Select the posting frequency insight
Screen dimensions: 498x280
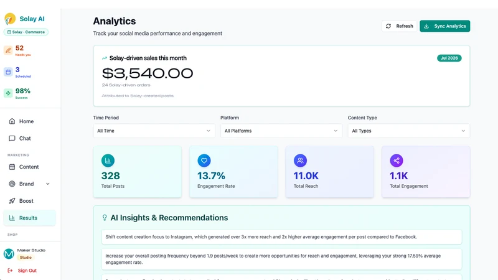point(281,259)
